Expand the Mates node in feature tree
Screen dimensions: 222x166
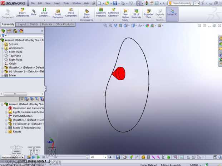[x=2, y=76]
